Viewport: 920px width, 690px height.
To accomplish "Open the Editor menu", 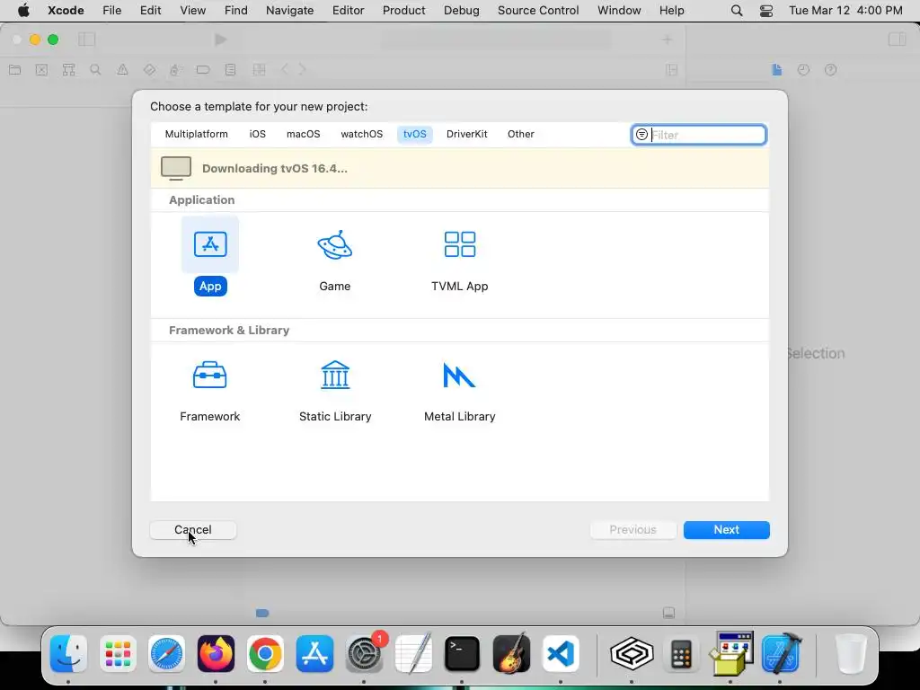I will pos(348,11).
